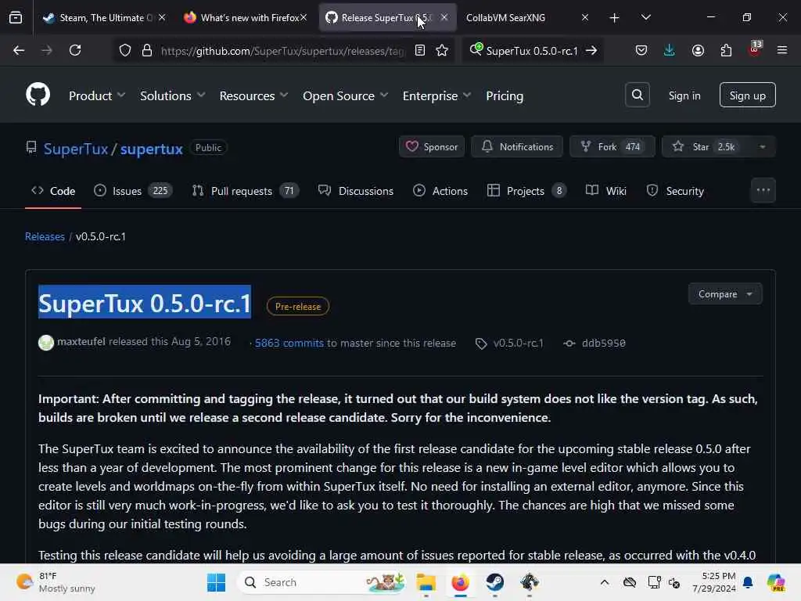
Task: Open the Security tab
Action: (675, 191)
